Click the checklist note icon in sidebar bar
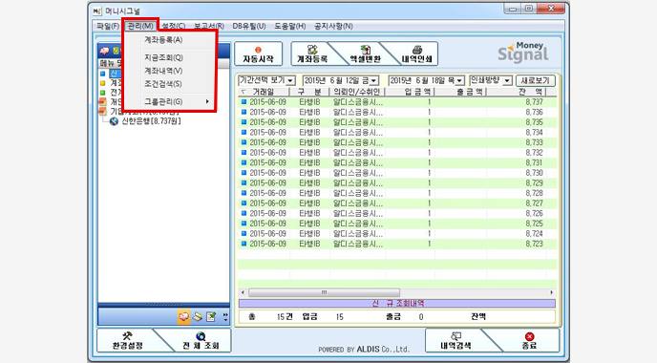 pos(211,317)
